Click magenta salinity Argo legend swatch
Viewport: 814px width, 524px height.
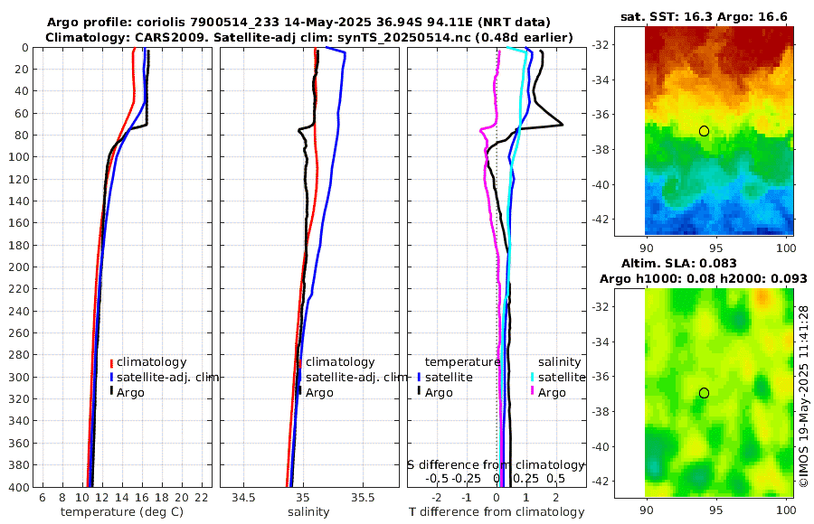533,392
